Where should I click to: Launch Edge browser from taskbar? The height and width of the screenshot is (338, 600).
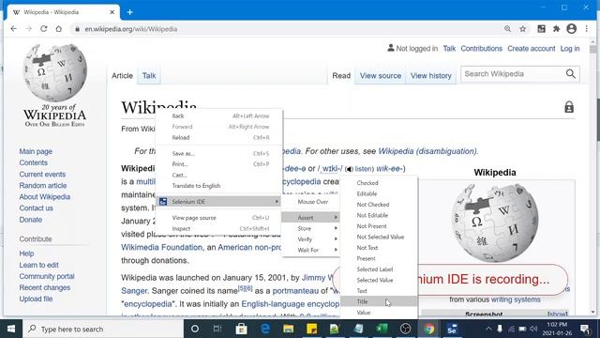pos(264,329)
